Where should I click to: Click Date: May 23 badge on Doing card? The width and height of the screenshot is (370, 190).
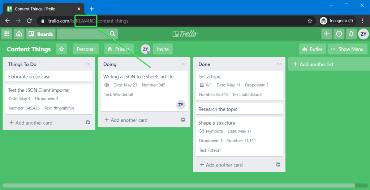[125, 85]
